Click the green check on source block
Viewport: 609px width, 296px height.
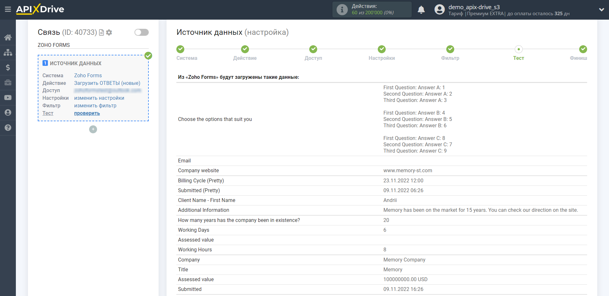(x=148, y=56)
